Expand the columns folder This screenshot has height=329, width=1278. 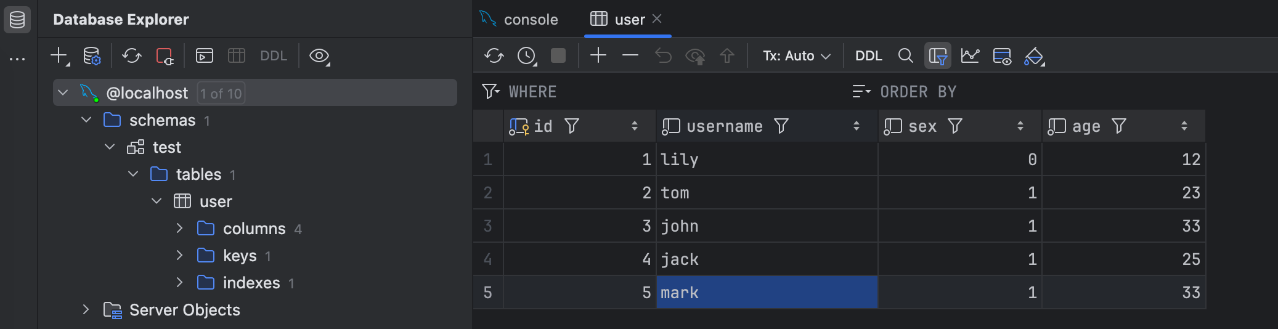pyautogui.click(x=179, y=229)
